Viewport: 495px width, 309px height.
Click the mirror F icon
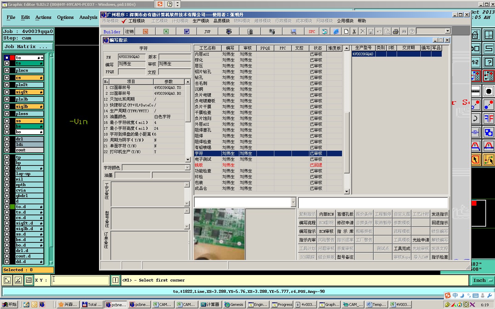(488, 119)
